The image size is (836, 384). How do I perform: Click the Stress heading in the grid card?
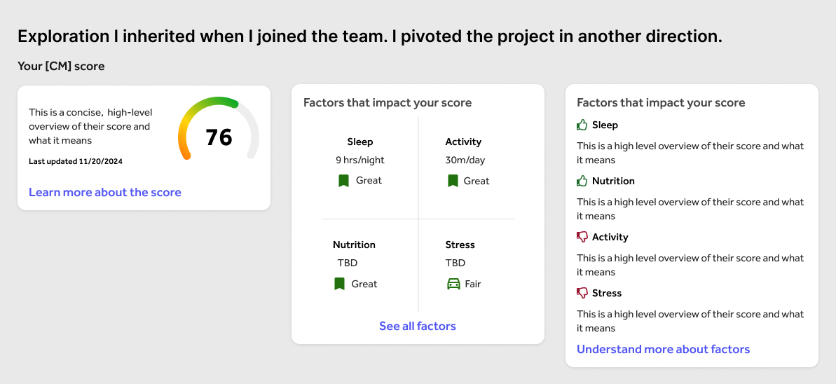click(460, 245)
